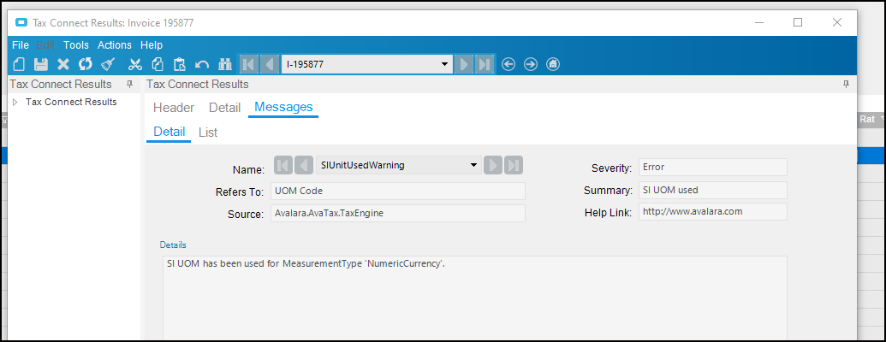Click the Refresh arrows toolbar icon

point(86,64)
